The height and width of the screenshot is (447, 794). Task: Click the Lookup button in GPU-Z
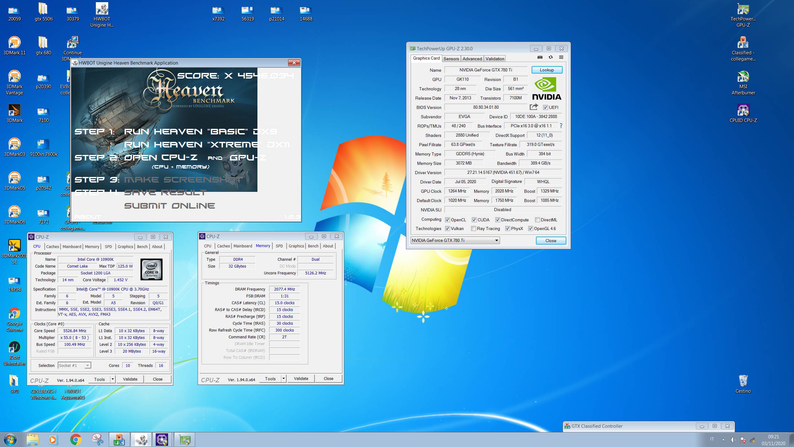pyautogui.click(x=547, y=70)
